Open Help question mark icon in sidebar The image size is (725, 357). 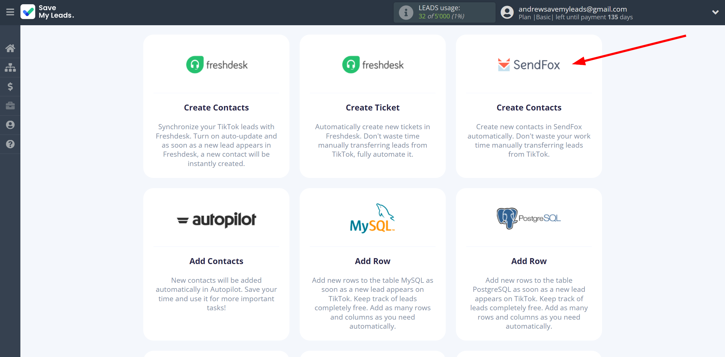coord(10,144)
